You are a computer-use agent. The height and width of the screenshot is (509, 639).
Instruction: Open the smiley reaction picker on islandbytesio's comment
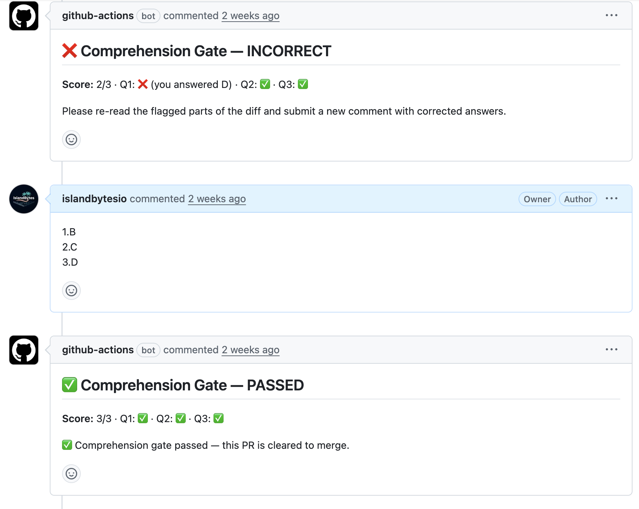pos(71,291)
